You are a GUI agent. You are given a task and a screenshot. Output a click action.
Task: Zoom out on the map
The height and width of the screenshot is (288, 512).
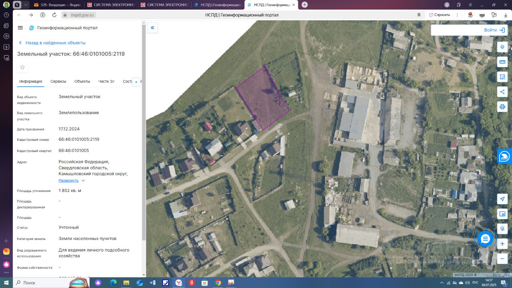pos(502,259)
